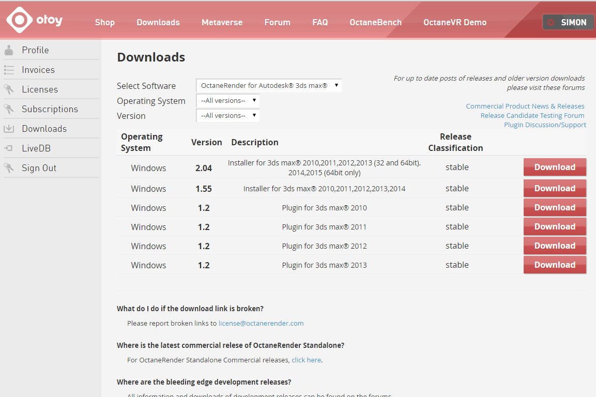Open OctaneBench from the top menu

coord(376,22)
